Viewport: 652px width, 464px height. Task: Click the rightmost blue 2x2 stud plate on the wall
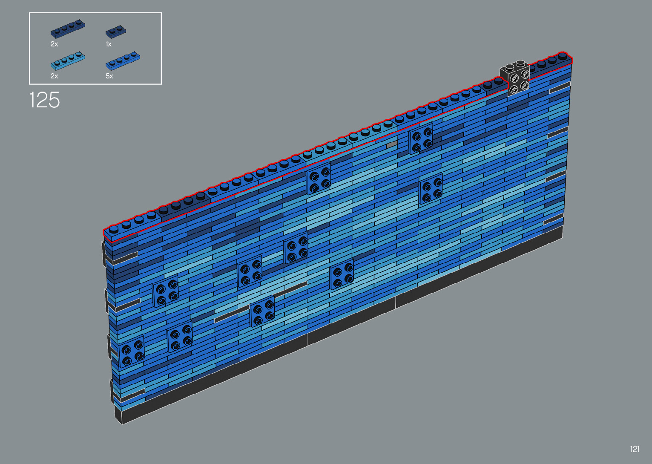pyautogui.click(x=431, y=188)
